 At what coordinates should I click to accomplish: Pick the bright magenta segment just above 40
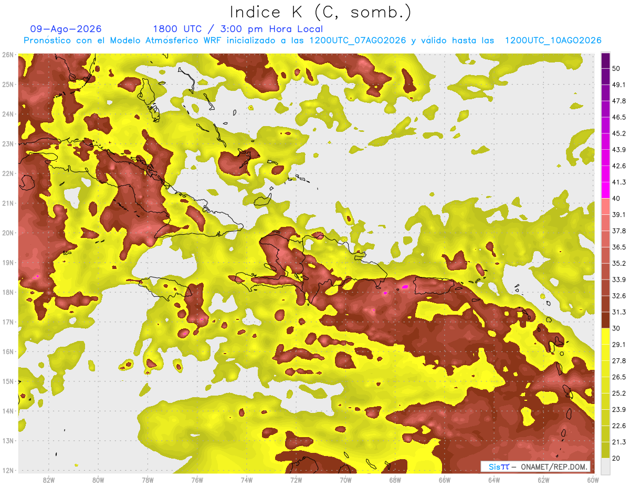[605, 190]
